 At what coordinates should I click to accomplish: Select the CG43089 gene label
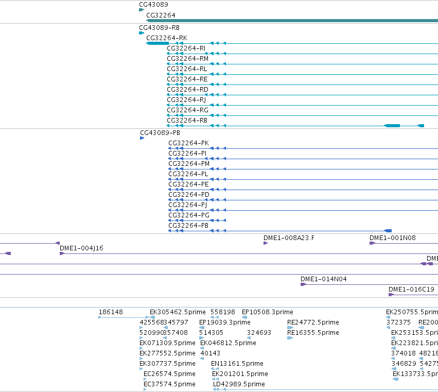[x=154, y=5]
